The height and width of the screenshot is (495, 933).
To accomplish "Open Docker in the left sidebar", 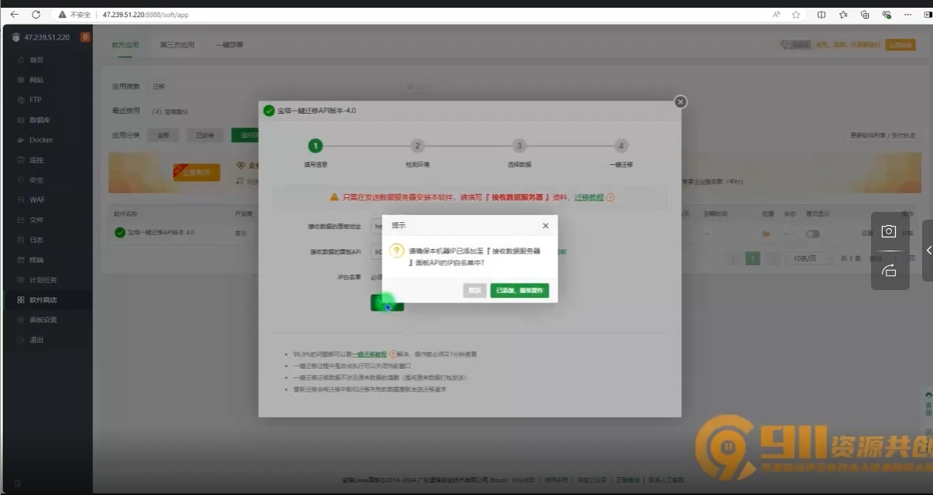I will point(41,140).
